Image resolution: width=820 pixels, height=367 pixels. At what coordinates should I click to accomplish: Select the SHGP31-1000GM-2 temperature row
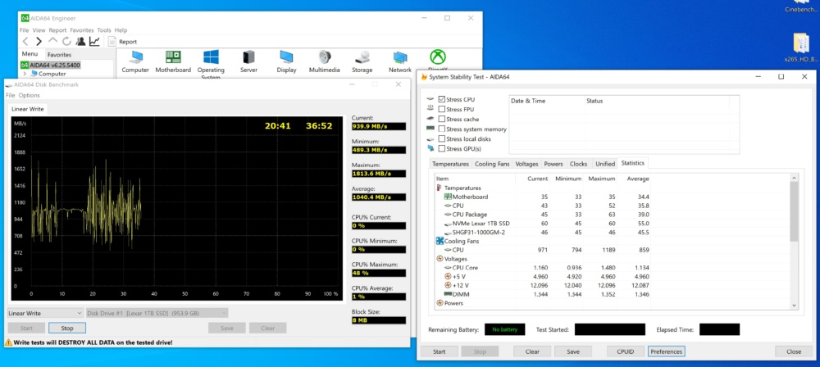pos(543,233)
